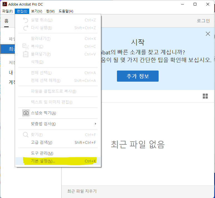215x198 pixels.
Task: Close the Adobe Acrobat Pro DC window
Action: pyautogui.click(x=208, y=4)
